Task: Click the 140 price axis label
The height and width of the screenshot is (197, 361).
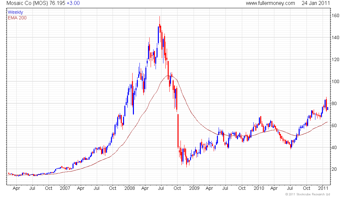Action: point(335,37)
